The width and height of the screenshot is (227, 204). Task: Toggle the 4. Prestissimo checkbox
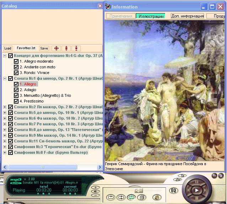click(x=16, y=101)
